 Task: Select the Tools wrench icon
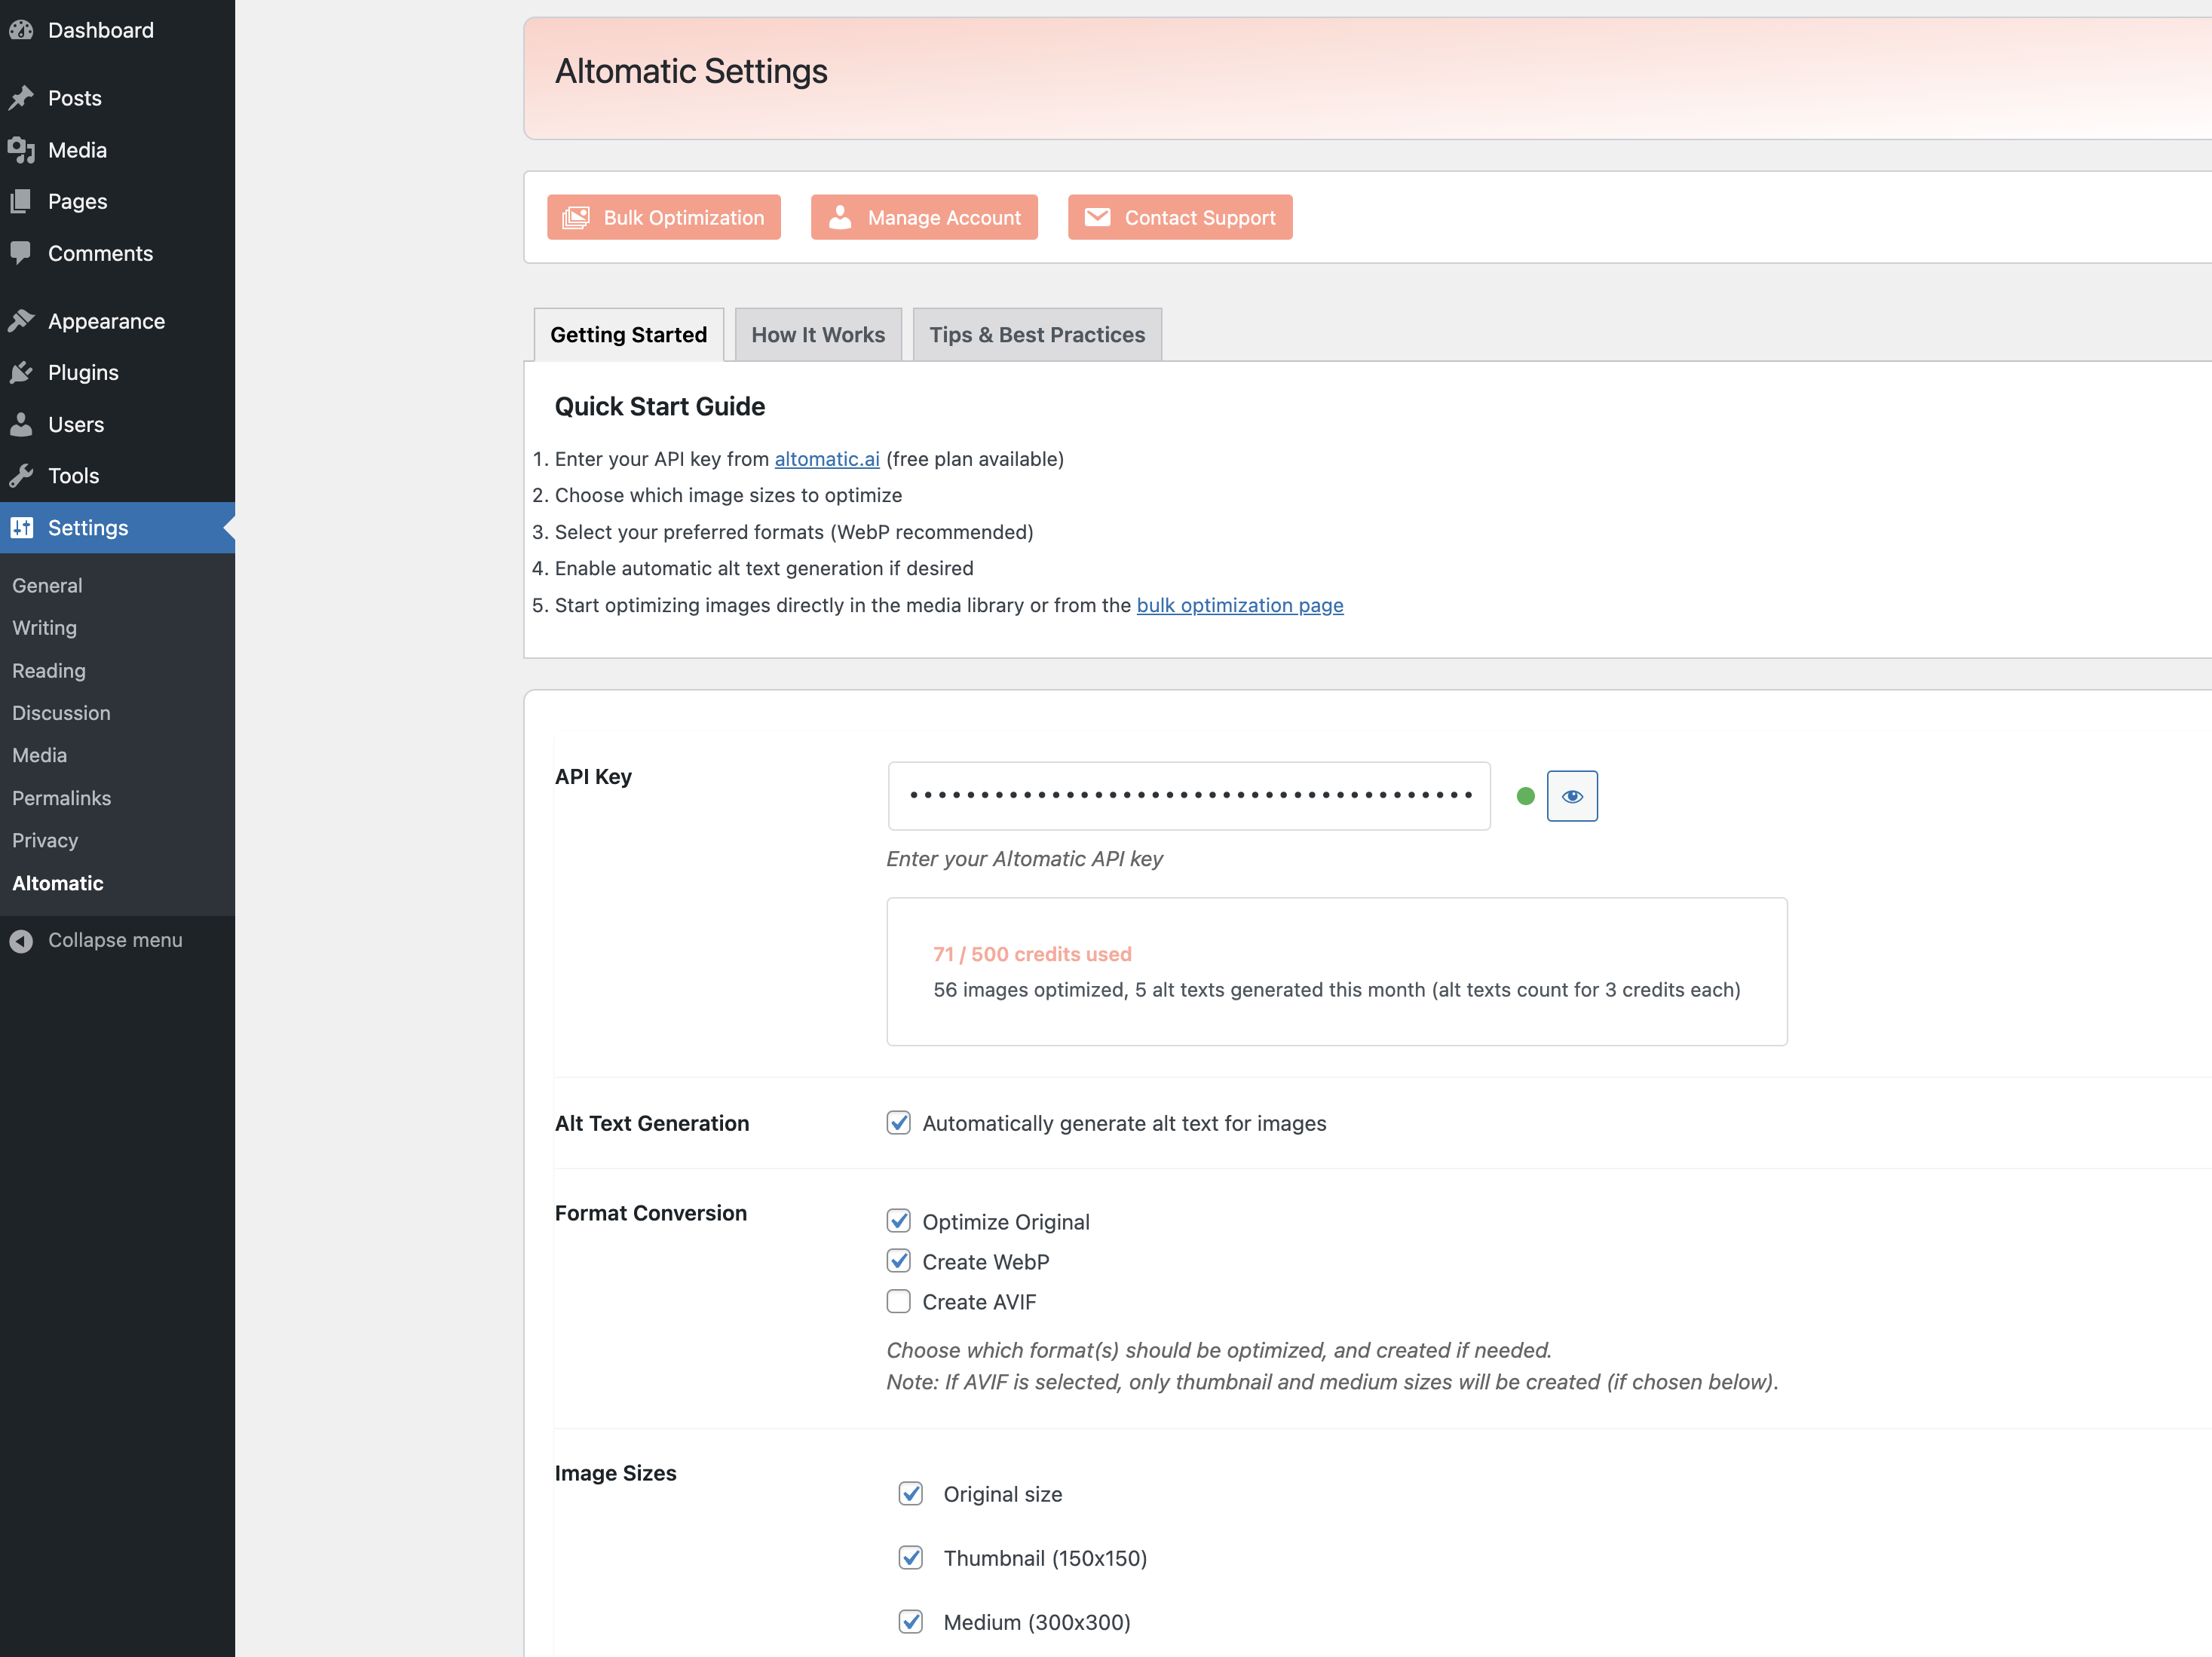(22, 475)
